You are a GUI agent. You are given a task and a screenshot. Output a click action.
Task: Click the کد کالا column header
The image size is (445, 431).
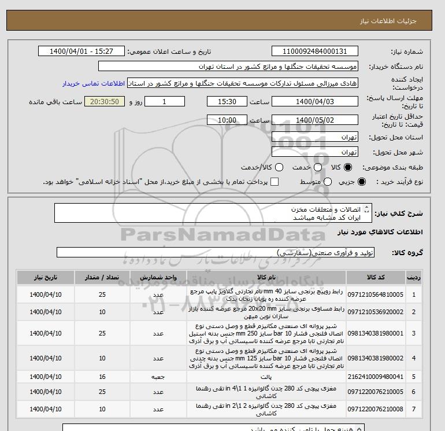376,277
